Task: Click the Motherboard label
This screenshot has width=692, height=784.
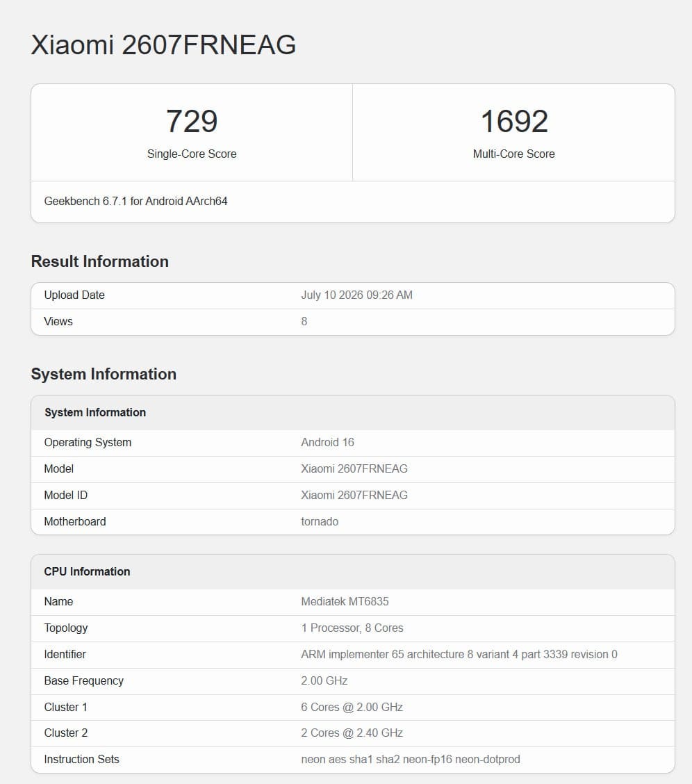Action: 75,522
